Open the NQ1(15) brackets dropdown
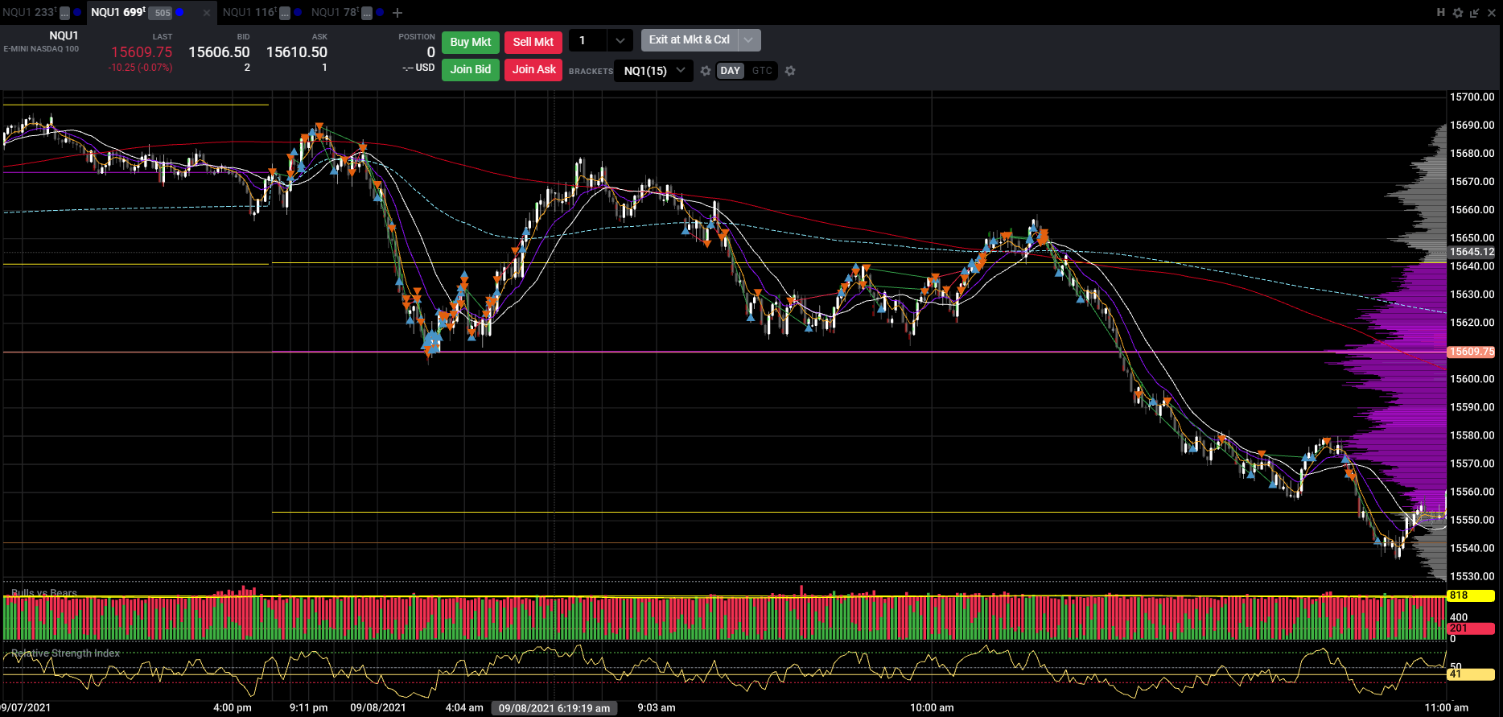 coord(653,71)
